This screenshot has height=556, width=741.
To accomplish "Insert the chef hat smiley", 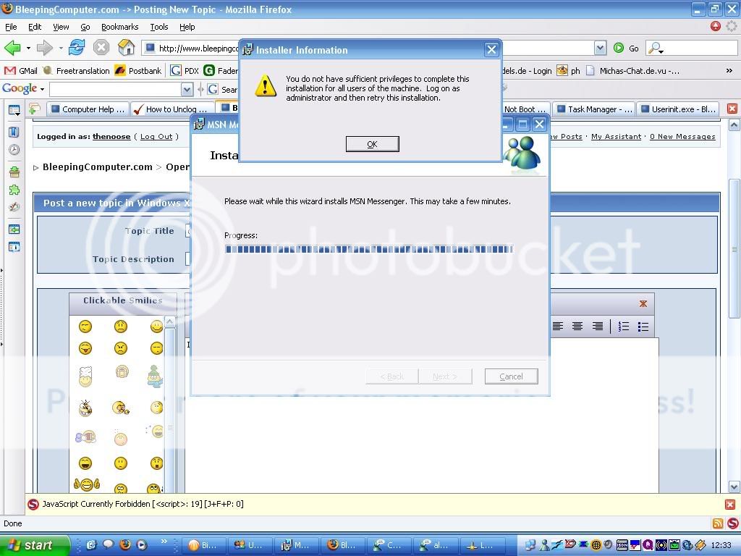I will coord(85,376).
